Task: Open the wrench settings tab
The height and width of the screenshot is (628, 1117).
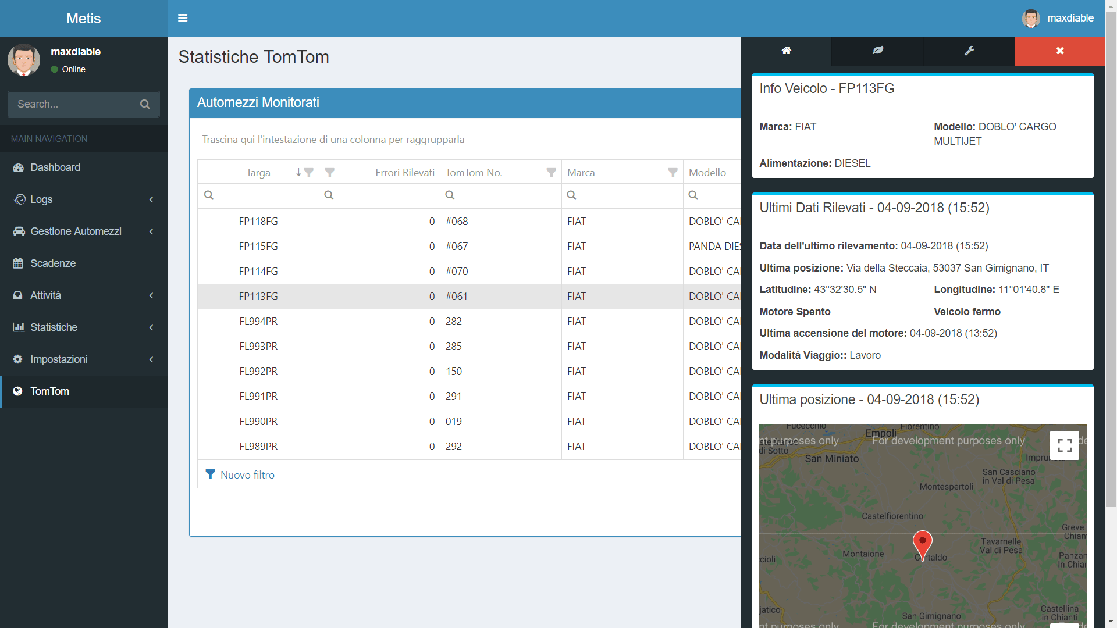Action: point(969,51)
